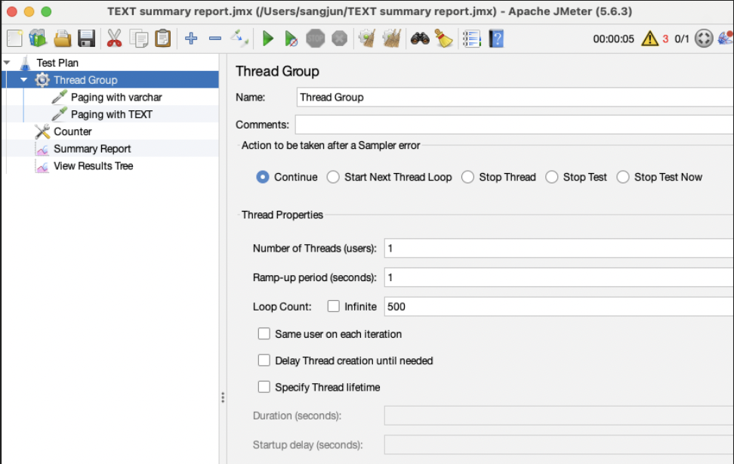Screen dimensions: 734x464
Task: Click the Cut scissors icon
Action: (x=114, y=39)
